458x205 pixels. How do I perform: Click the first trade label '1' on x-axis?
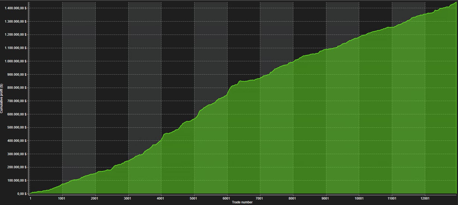(30, 198)
